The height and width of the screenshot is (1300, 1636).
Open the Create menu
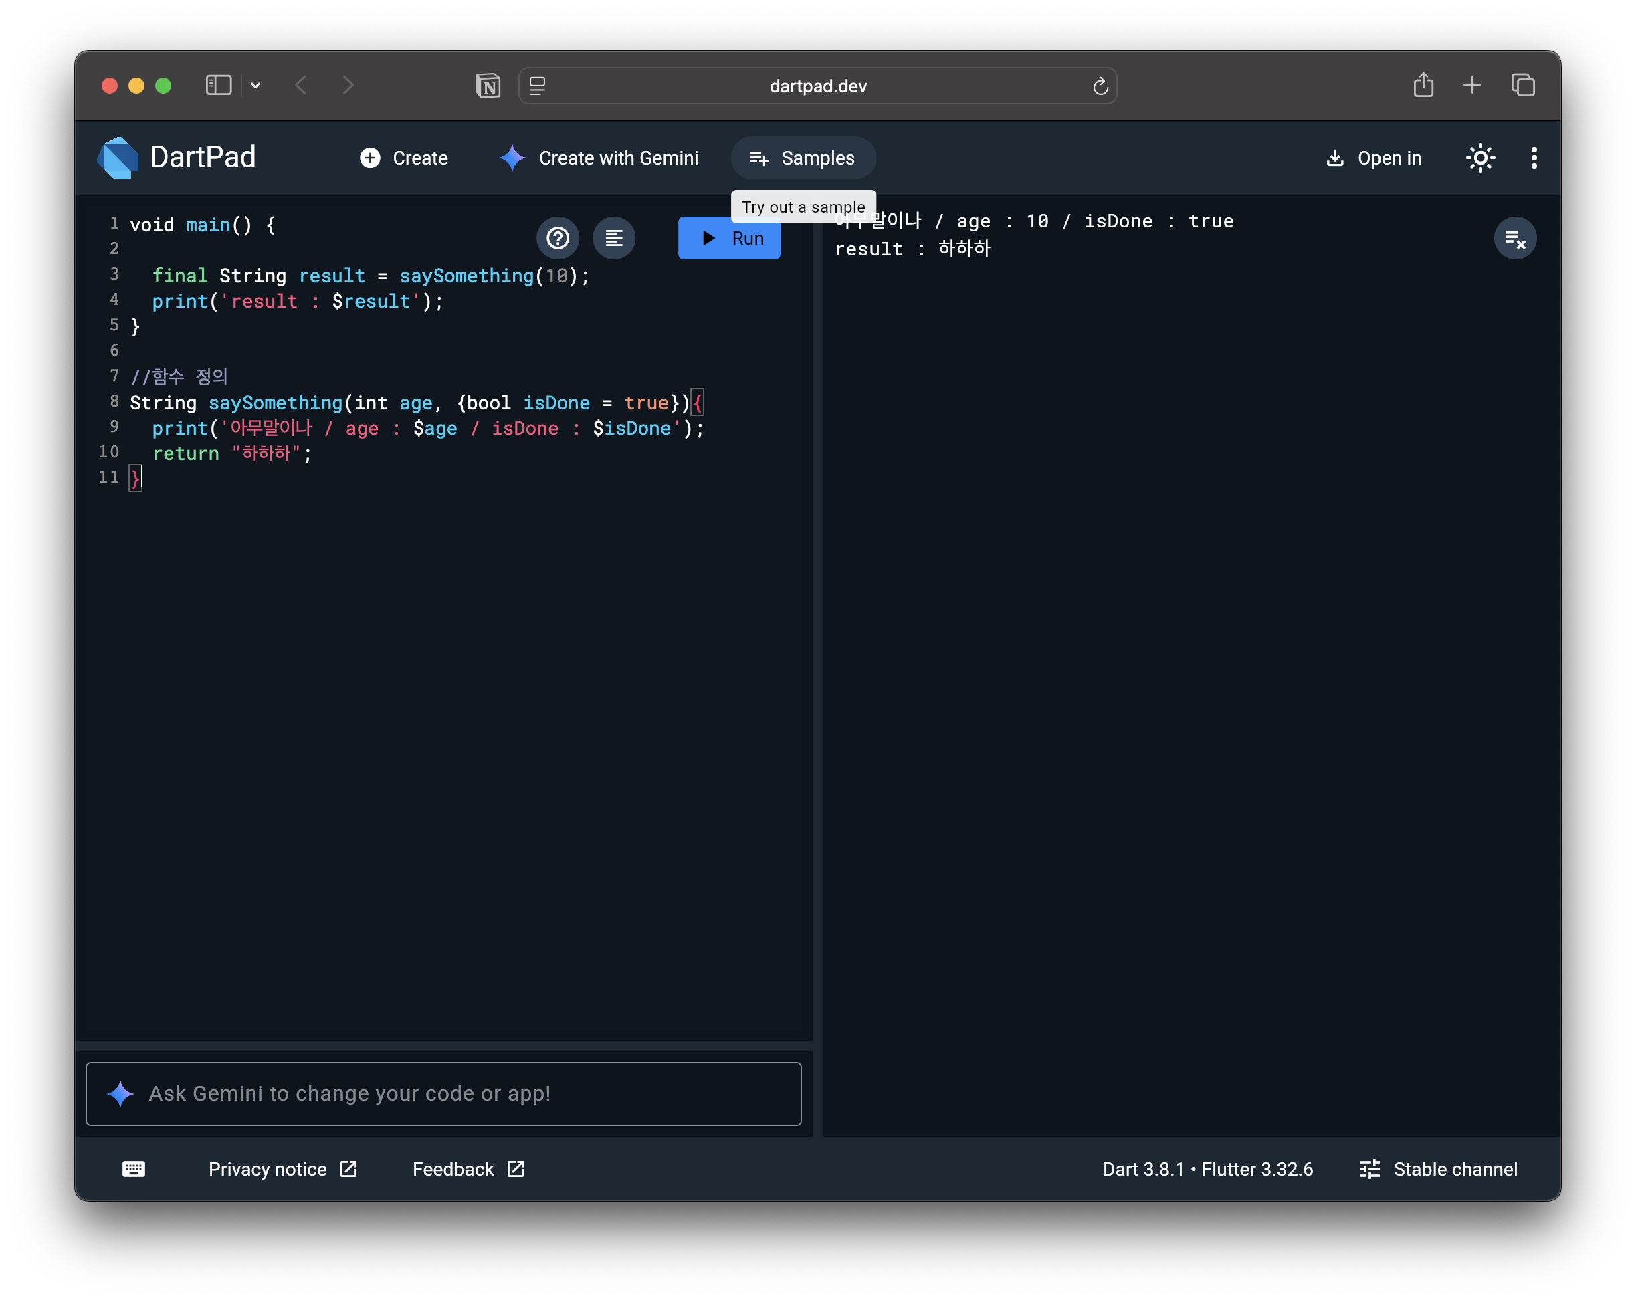point(404,158)
